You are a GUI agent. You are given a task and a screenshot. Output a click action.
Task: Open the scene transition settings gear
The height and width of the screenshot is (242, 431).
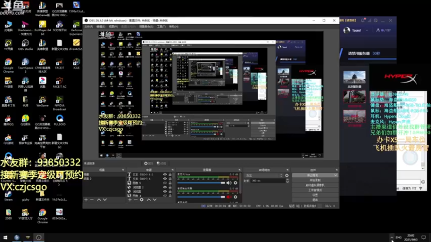pos(287,175)
